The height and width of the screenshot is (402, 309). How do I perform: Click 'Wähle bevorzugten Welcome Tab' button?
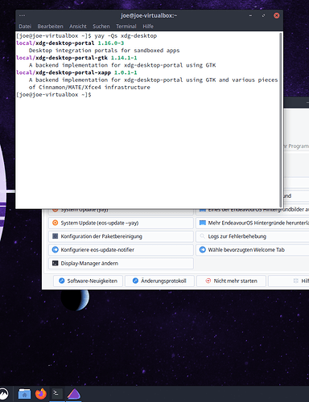253,249
